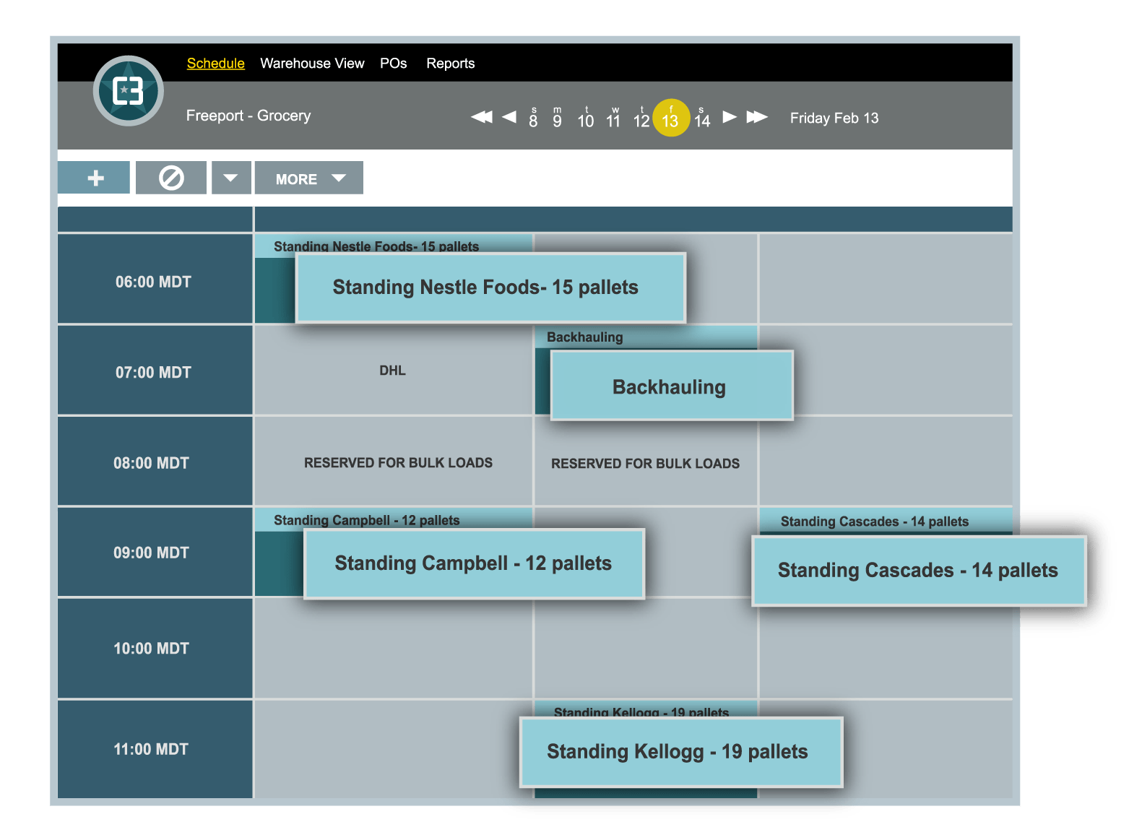This screenshot has width=1129, height=835.
Task: Select Saturday 14 in date strip
Action: tap(702, 118)
